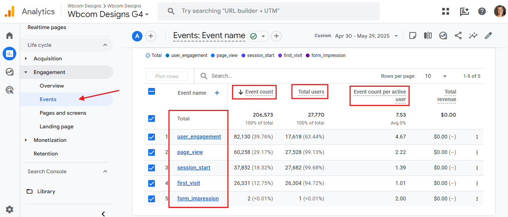Open the first_visit event link
508x217 pixels.
(189, 183)
